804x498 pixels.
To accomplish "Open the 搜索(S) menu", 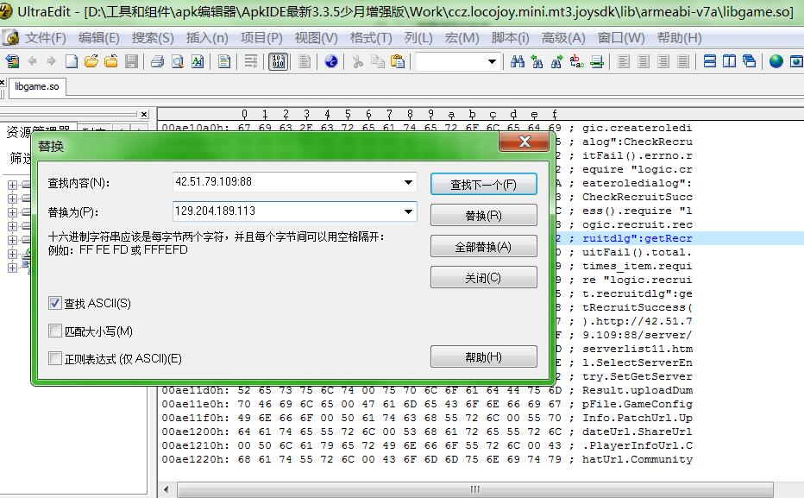I will click(153, 38).
